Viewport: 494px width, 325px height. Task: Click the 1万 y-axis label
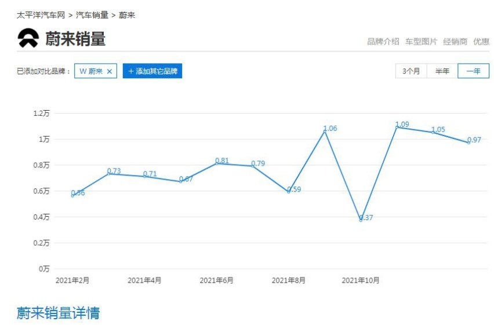[x=44, y=139]
